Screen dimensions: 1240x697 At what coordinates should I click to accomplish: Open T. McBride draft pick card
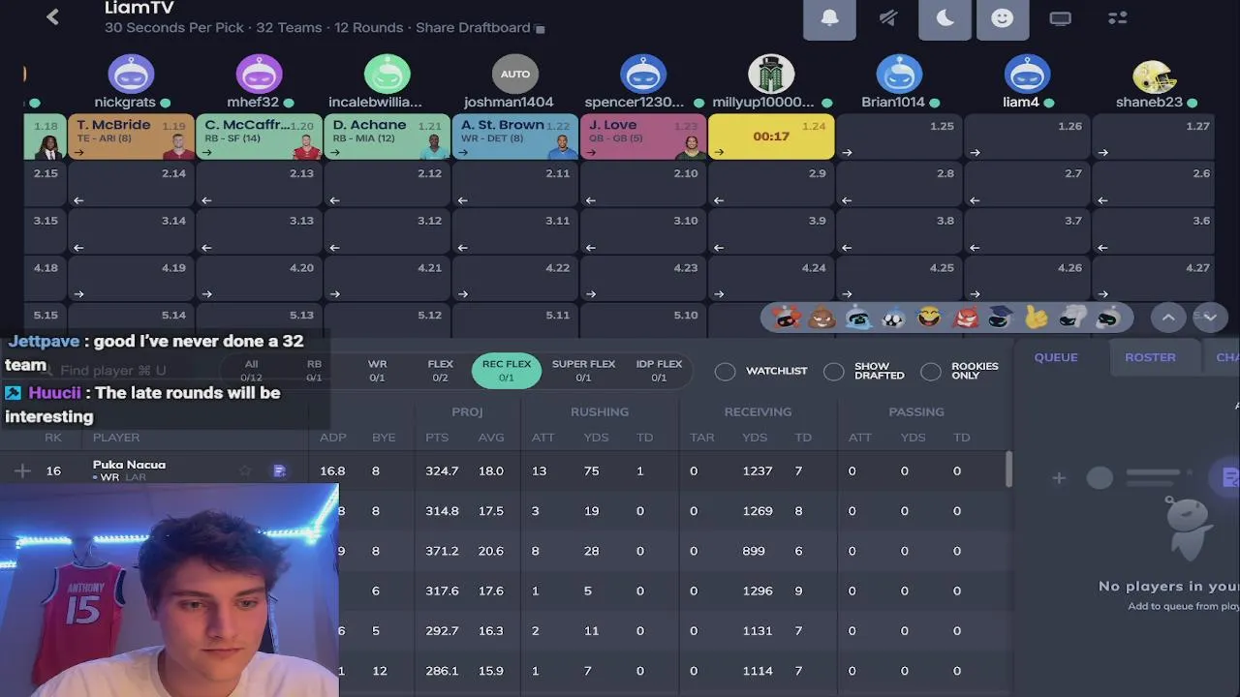coord(131,136)
